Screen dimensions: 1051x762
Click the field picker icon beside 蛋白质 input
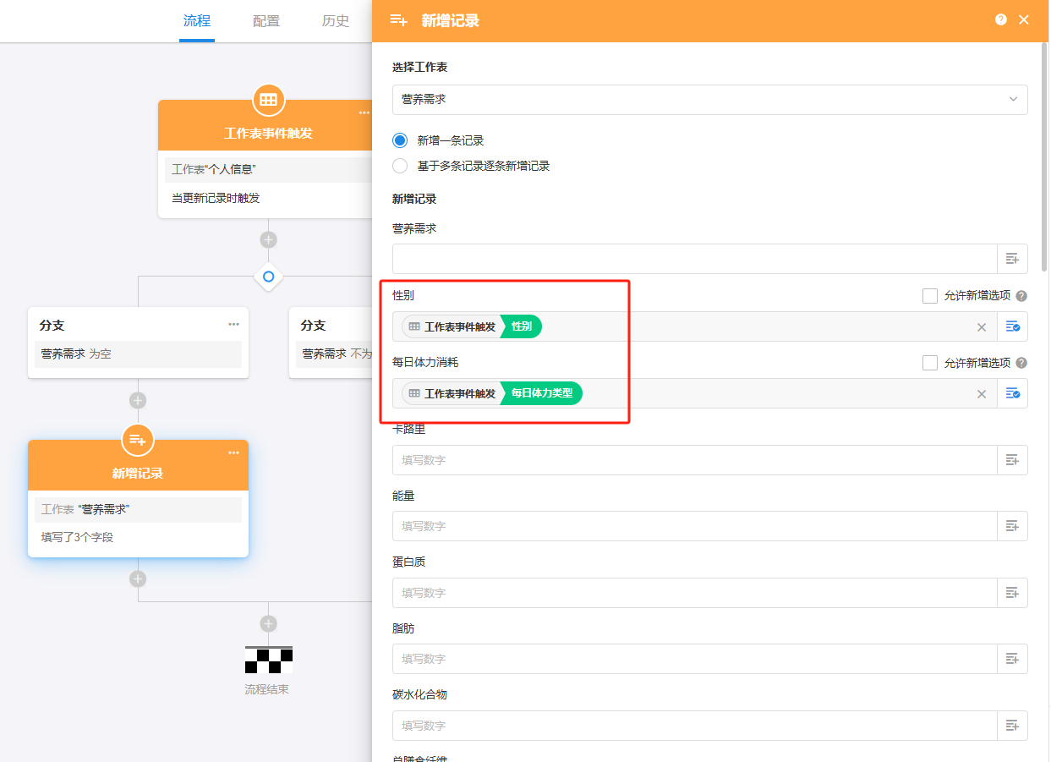[x=1012, y=593]
